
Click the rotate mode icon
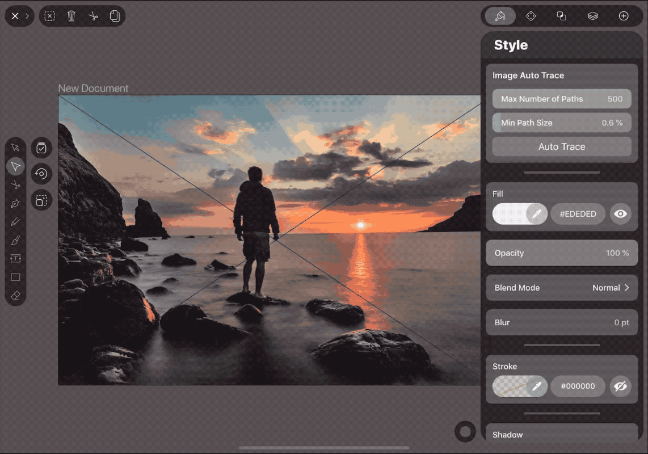click(x=41, y=174)
